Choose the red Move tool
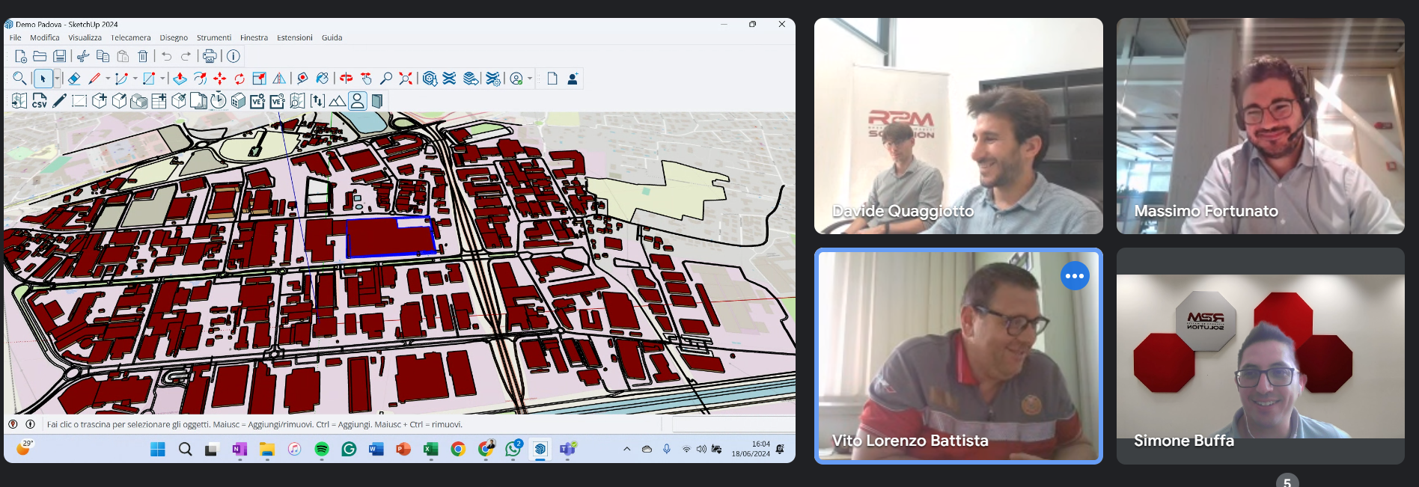1419x487 pixels. [219, 79]
